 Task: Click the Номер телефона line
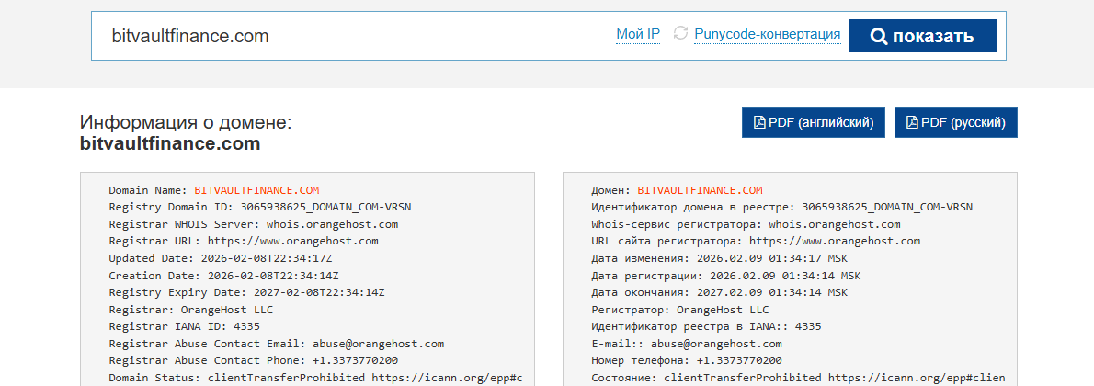tap(686, 360)
